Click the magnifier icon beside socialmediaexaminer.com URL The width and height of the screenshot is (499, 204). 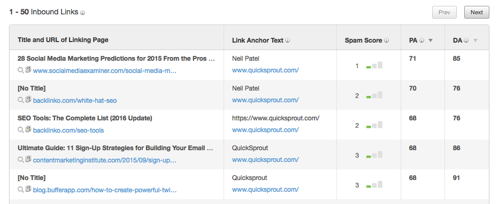tap(21, 70)
